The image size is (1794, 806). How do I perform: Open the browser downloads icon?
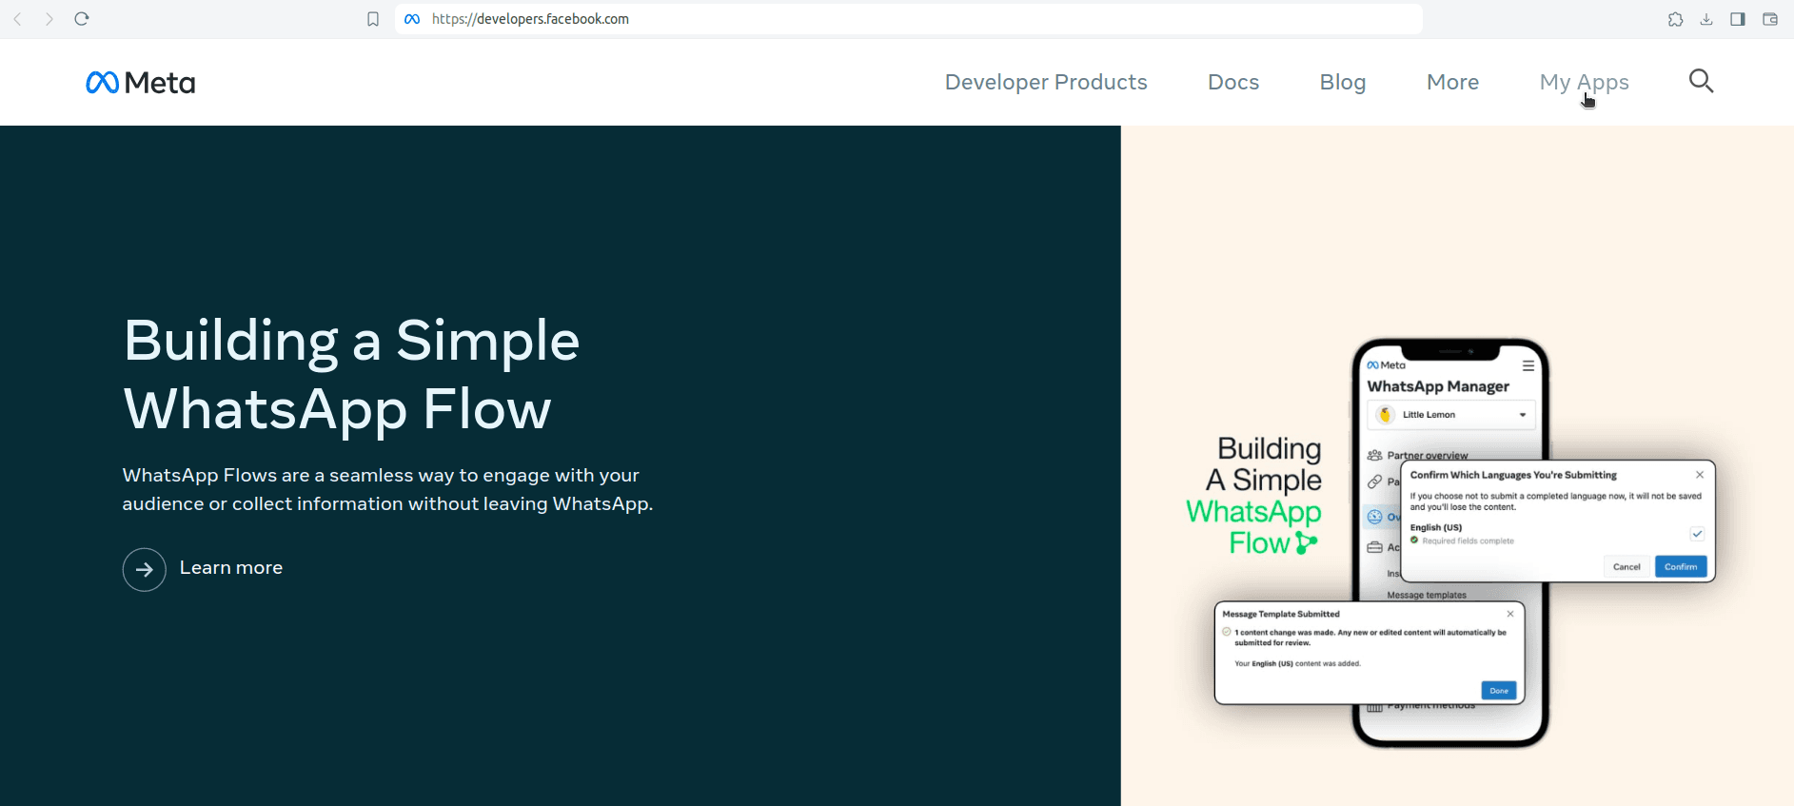(1706, 19)
